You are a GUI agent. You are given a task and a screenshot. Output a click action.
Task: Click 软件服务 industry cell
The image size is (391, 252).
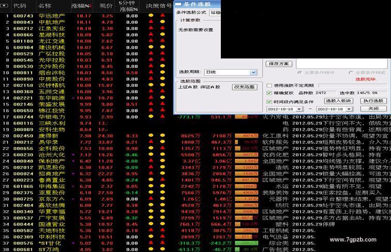click(x=275, y=142)
